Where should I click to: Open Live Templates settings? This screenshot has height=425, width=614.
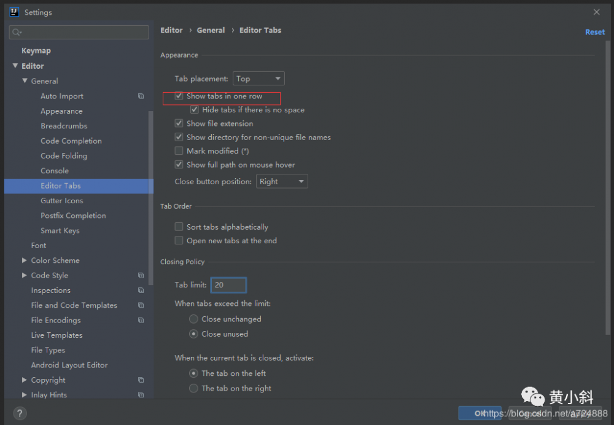[x=56, y=335]
